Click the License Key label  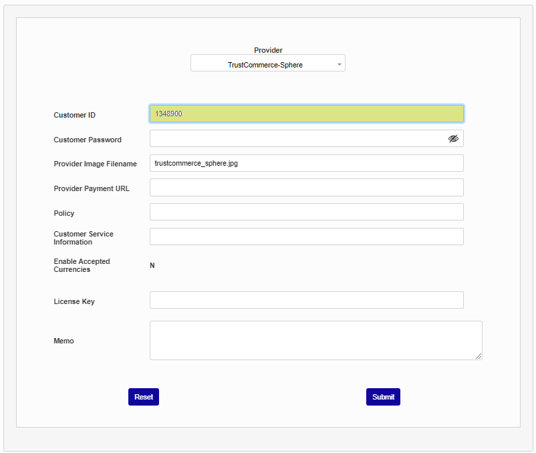pyautogui.click(x=74, y=301)
